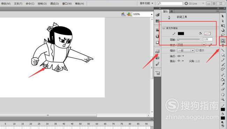227x129 pixels.
Task: Select the Selection arrow tool
Action: coord(223,16)
